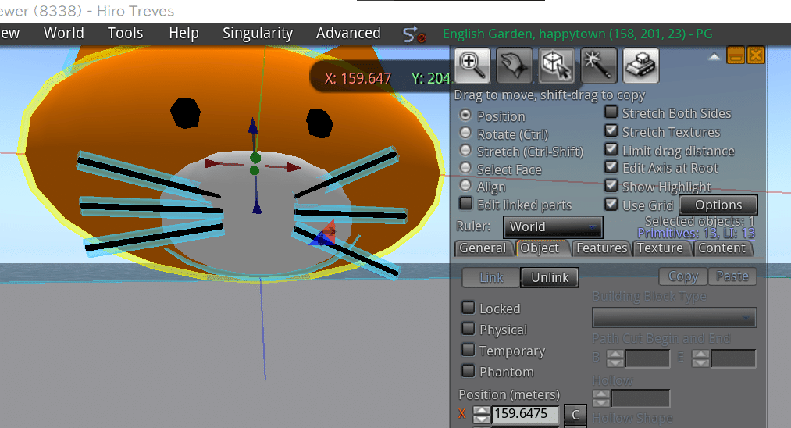Toggle Limit drag distance checkbox
The image size is (791, 428).
[x=611, y=149]
